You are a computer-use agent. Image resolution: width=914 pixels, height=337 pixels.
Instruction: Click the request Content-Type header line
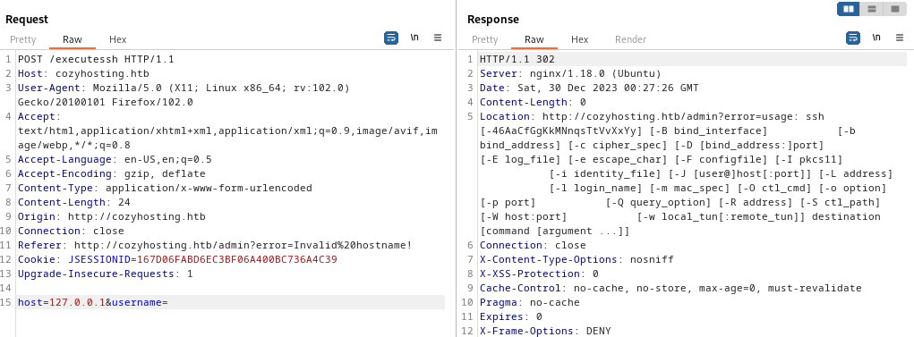coord(165,188)
